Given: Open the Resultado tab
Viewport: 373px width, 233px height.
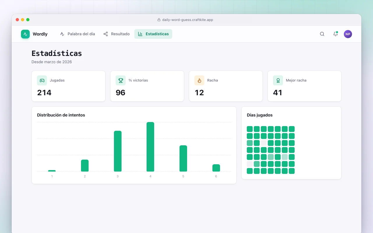Looking at the screenshot, I should coord(117,34).
